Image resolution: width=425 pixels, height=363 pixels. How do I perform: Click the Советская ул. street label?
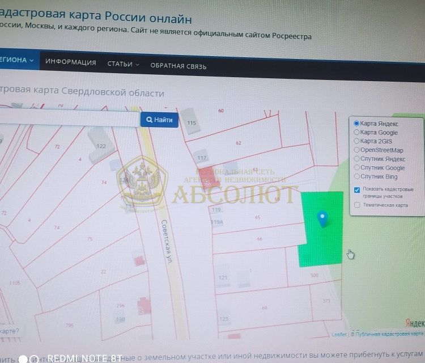167,242
